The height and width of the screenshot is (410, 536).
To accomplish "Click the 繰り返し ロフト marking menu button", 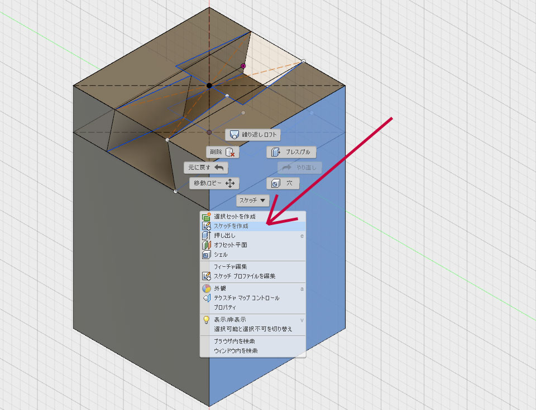I will (x=253, y=135).
